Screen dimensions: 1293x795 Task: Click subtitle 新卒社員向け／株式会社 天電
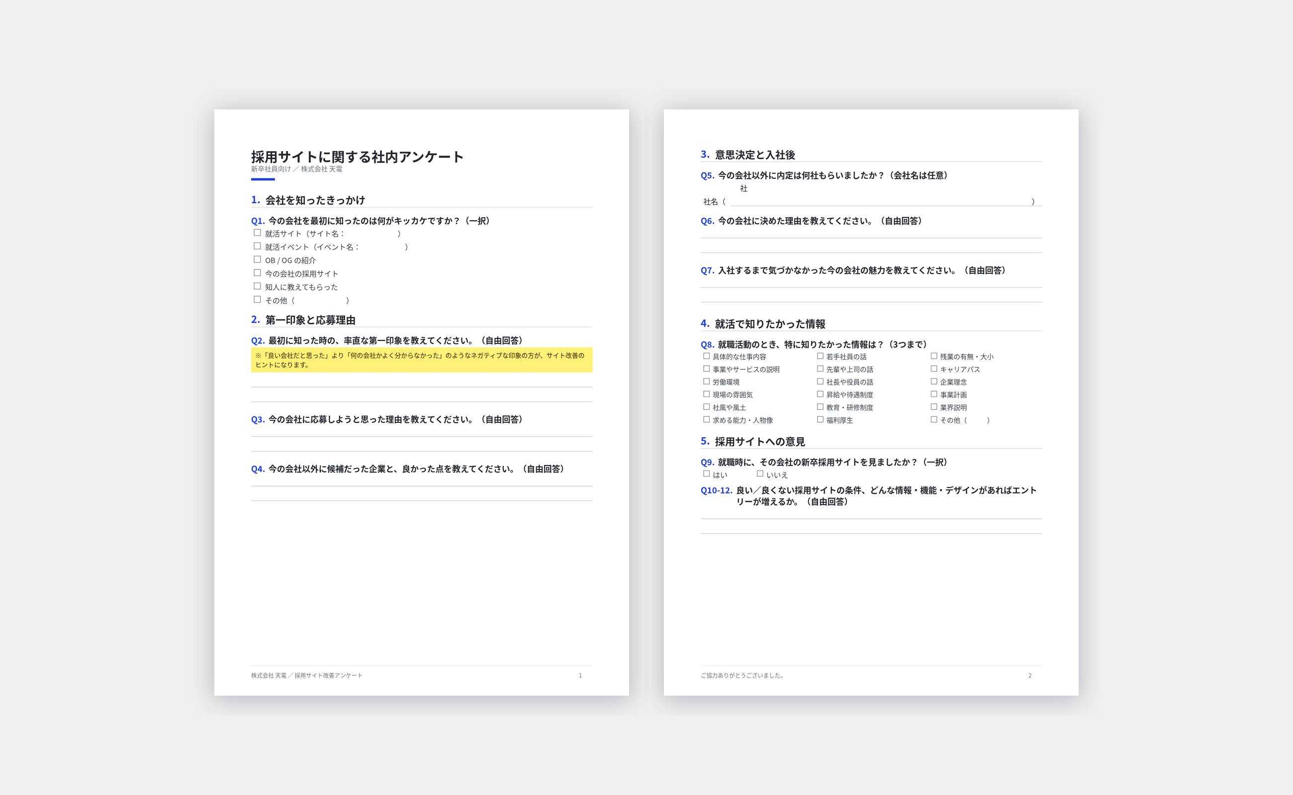[297, 169]
